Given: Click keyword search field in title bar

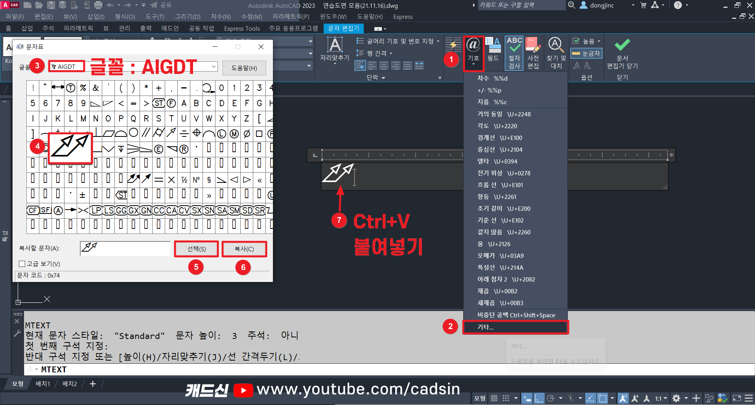Looking at the screenshot, I should pos(521,5).
